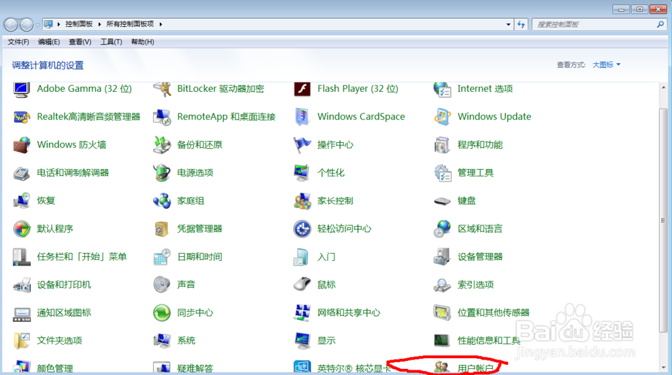Open the 个性化 icon

(302, 173)
